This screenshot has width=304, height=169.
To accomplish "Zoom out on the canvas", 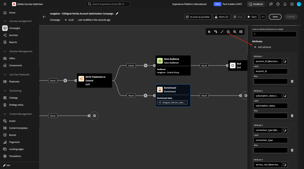I will point(228,32).
